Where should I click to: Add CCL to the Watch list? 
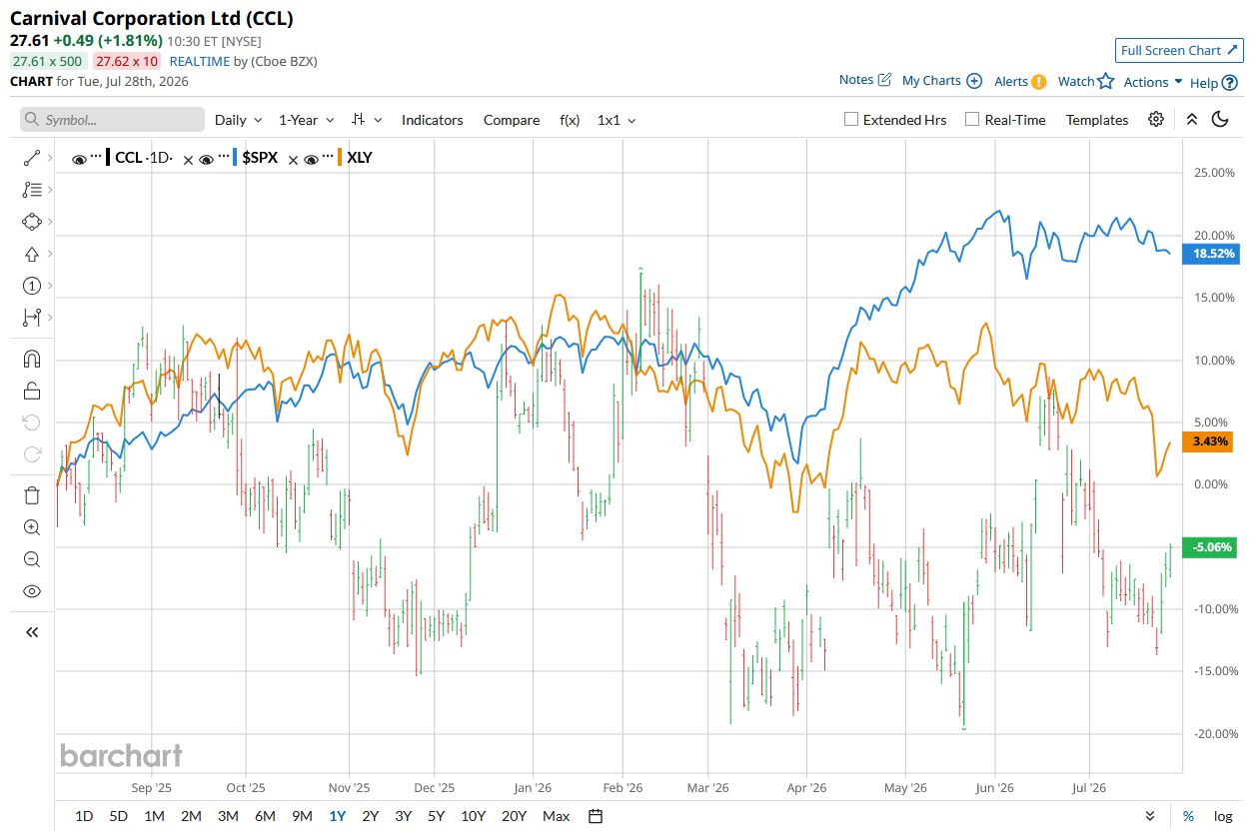(x=1085, y=82)
